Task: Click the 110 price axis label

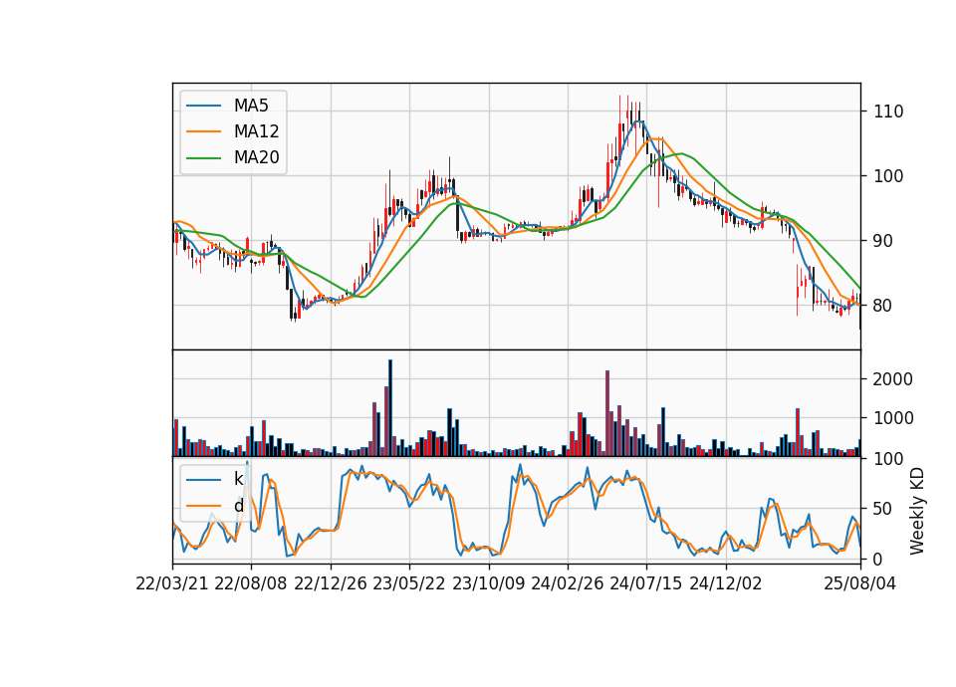Action: click(x=888, y=112)
